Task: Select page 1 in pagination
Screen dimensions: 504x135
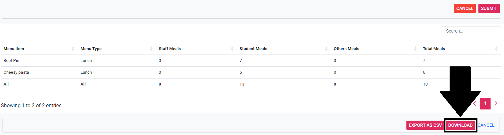Action: [485, 103]
